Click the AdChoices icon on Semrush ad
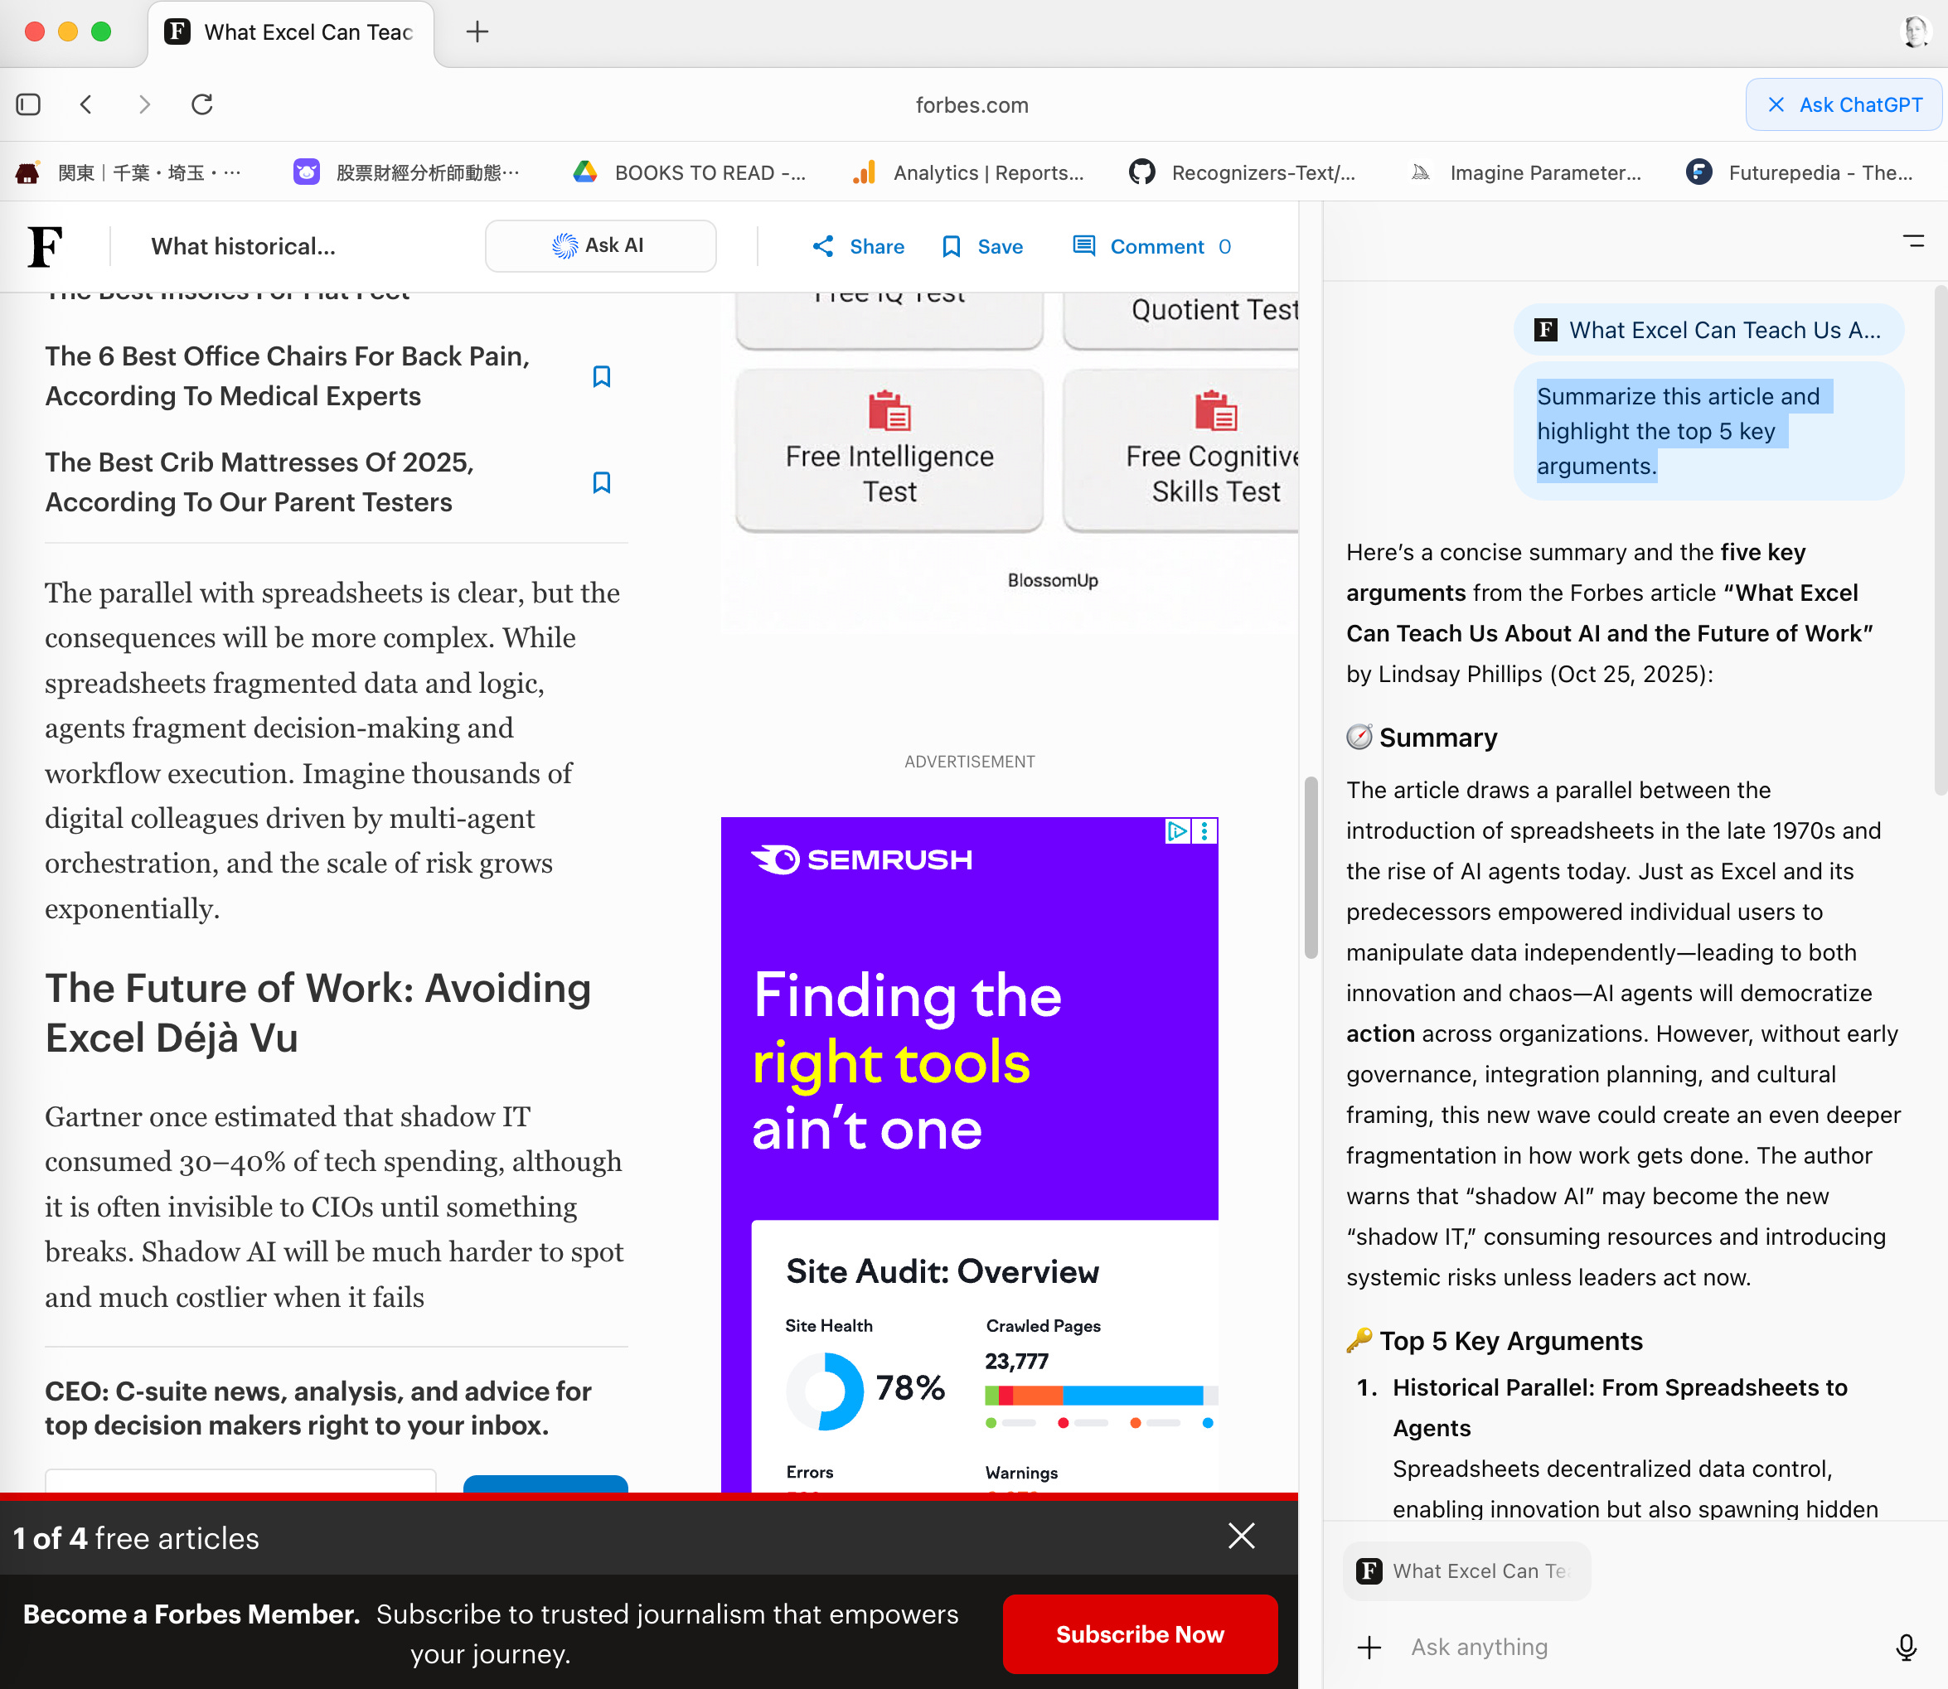This screenshot has width=1948, height=1689. (1177, 831)
